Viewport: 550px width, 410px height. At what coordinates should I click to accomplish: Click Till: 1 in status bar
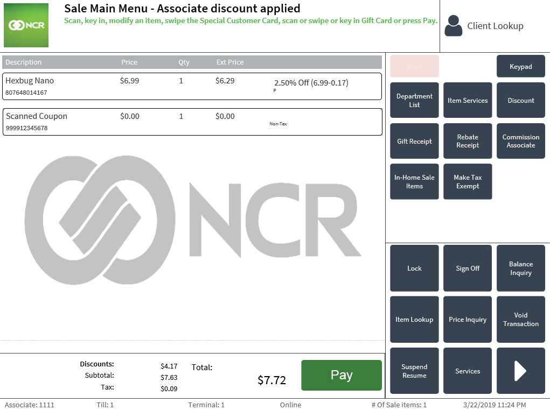tap(105, 405)
